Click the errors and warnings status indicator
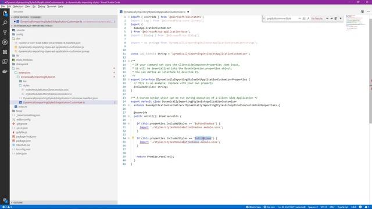The width and height of the screenshot is (372, 209). (7, 207)
